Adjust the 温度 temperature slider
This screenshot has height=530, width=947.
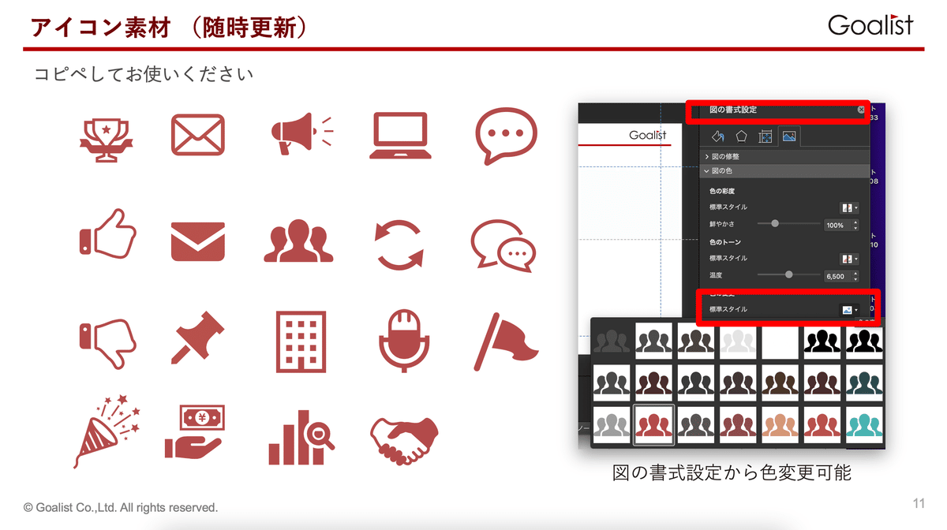click(x=789, y=274)
